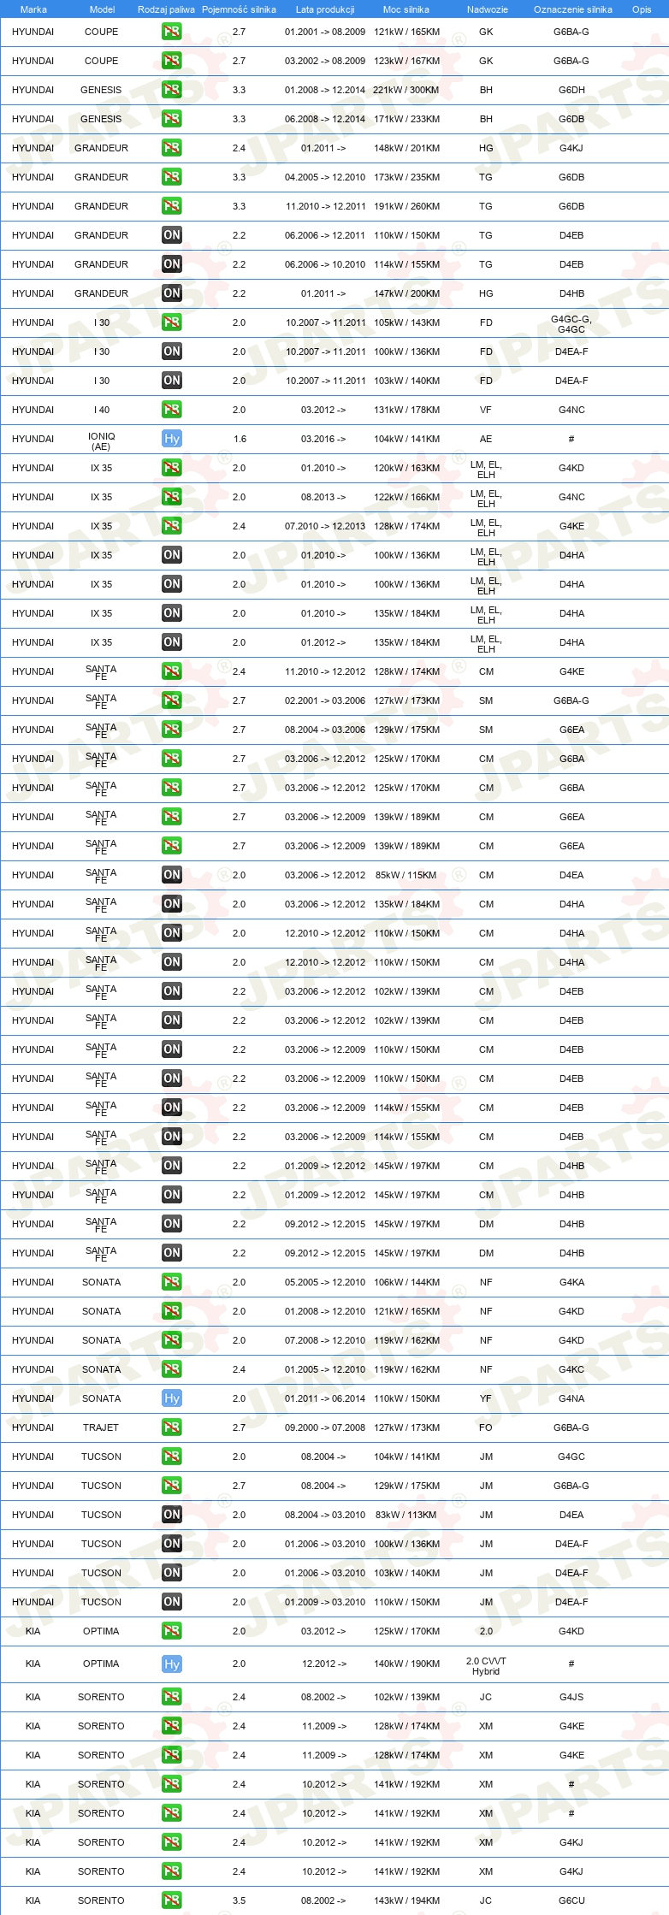The width and height of the screenshot is (669, 1915).
Task: Click the Hy hybrid icon in Kia Optima row
Action: (171, 1664)
